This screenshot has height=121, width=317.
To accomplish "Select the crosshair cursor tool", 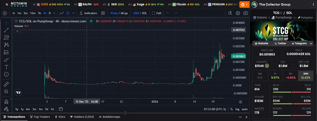I will (6, 23).
